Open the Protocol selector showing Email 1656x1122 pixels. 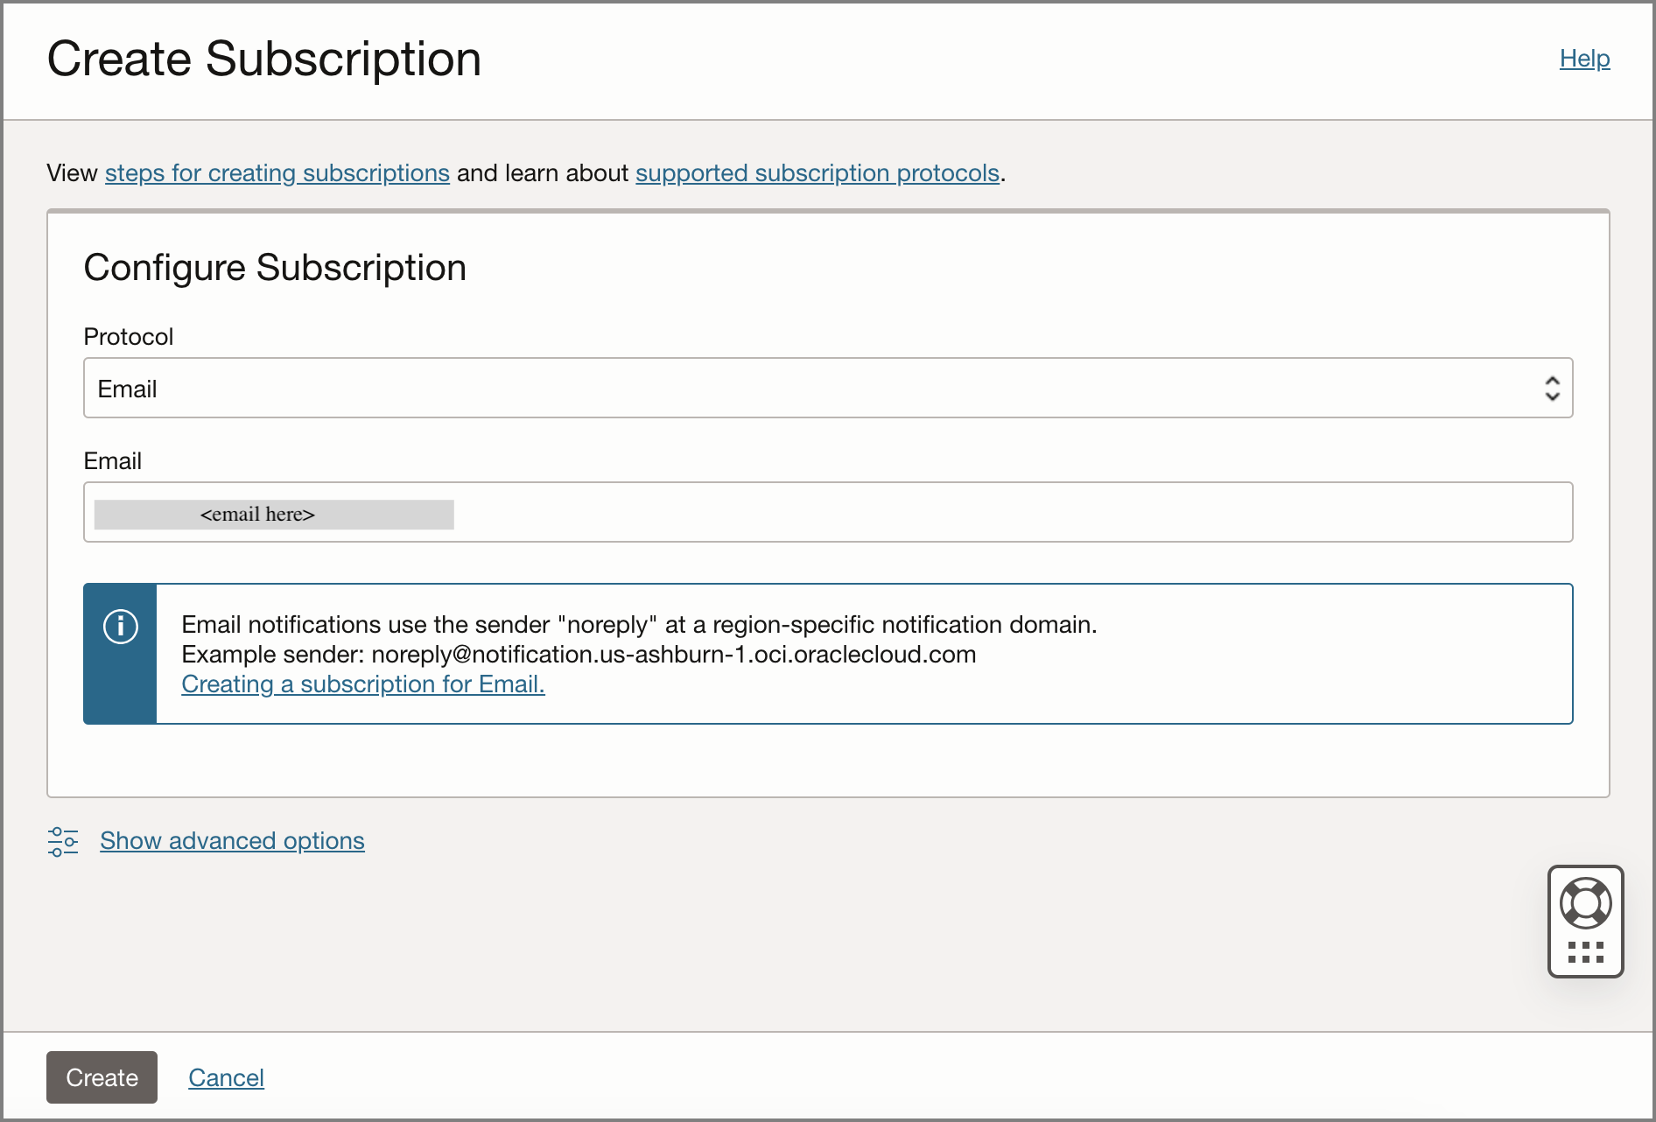pos(827,388)
